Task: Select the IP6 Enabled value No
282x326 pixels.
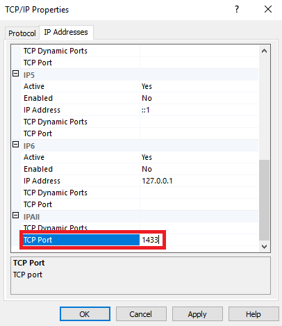Action: (147, 169)
